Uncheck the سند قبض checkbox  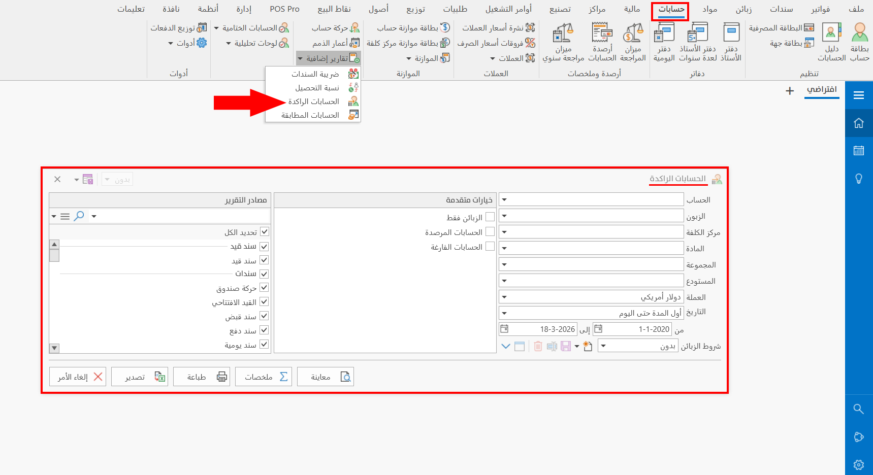click(x=264, y=316)
